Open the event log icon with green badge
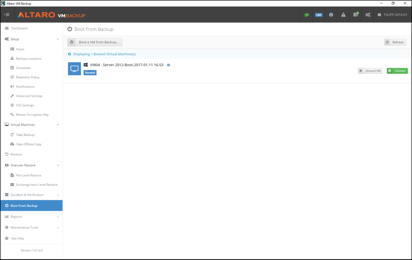 (355, 14)
